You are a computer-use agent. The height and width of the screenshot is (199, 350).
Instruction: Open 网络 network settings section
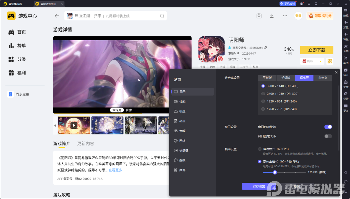coord(193,141)
